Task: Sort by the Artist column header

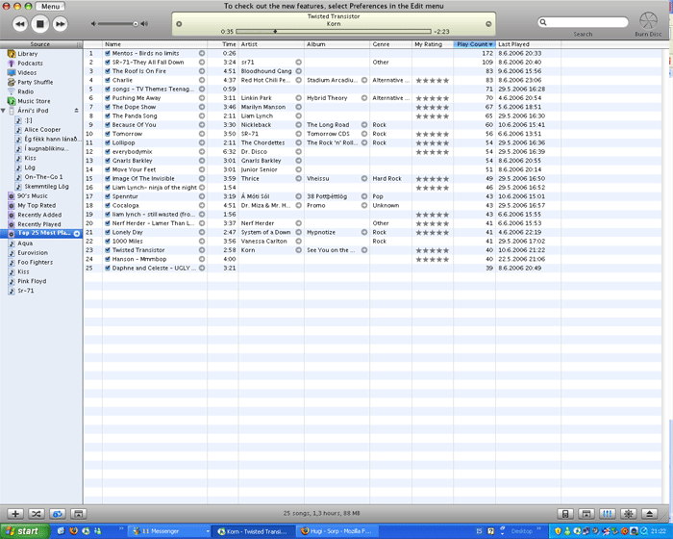Action: point(271,44)
